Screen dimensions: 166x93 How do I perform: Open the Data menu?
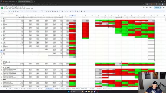(20, 9)
